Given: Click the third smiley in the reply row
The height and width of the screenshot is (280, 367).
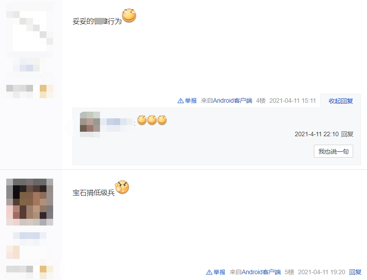Looking at the screenshot, I should coord(162,120).
